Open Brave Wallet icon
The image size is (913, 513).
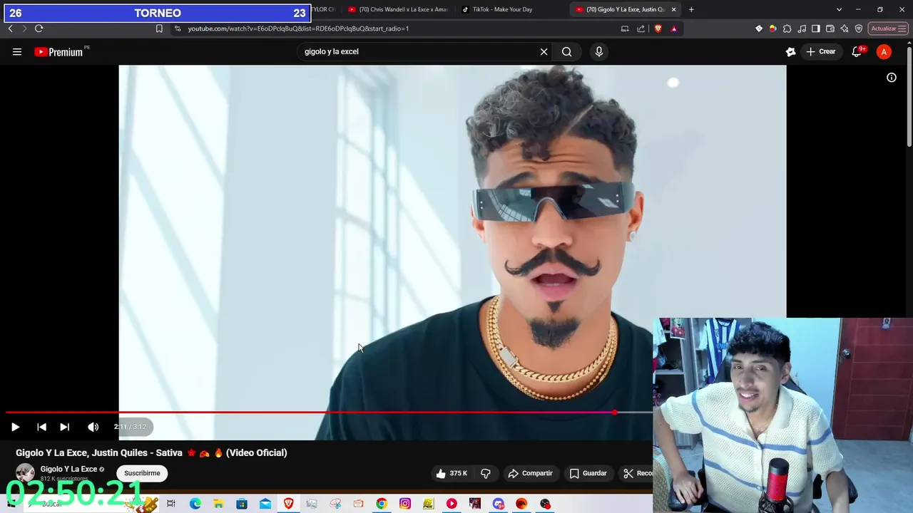[830, 28]
